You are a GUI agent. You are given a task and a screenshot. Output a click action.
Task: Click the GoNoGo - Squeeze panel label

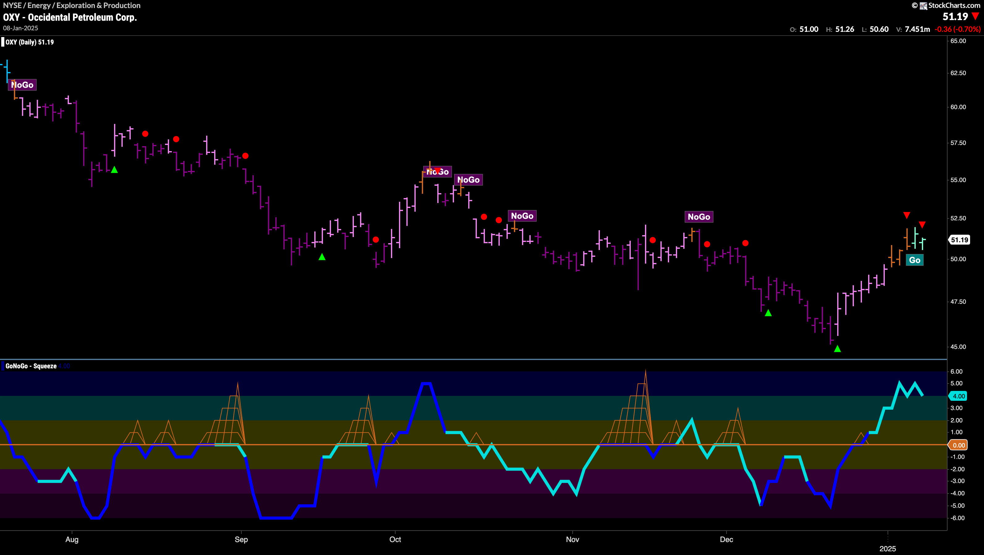tap(31, 366)
